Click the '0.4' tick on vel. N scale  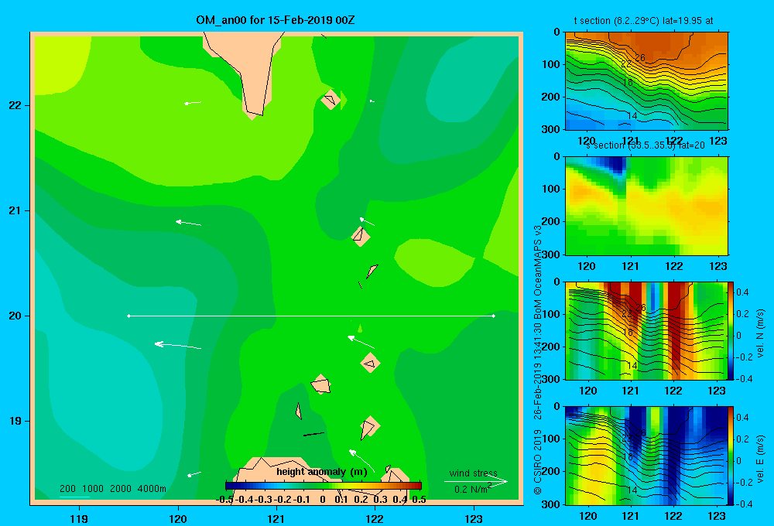[x=742, y=292]
